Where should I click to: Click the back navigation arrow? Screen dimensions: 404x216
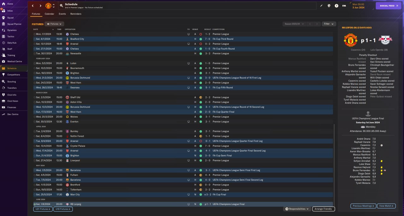(x=33, y=6)
